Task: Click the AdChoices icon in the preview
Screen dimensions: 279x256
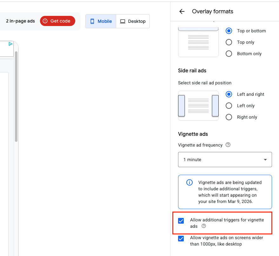Action: point(10,44)
